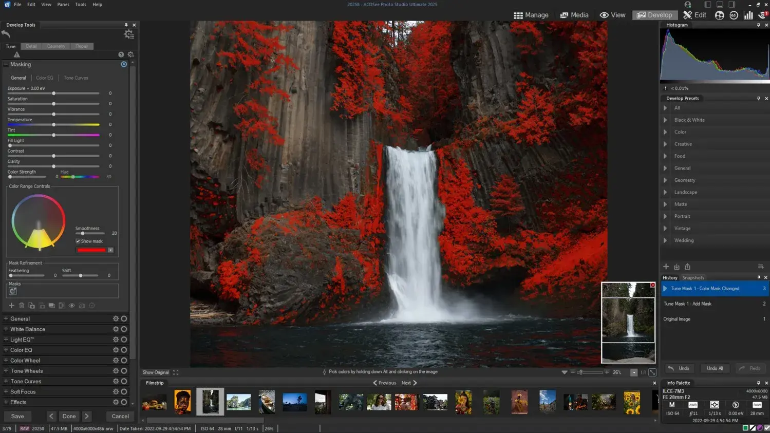Click the Develop settings gear next to Effects
The width and height of the screenshot is (770, 433).
(x=117, y=402)
